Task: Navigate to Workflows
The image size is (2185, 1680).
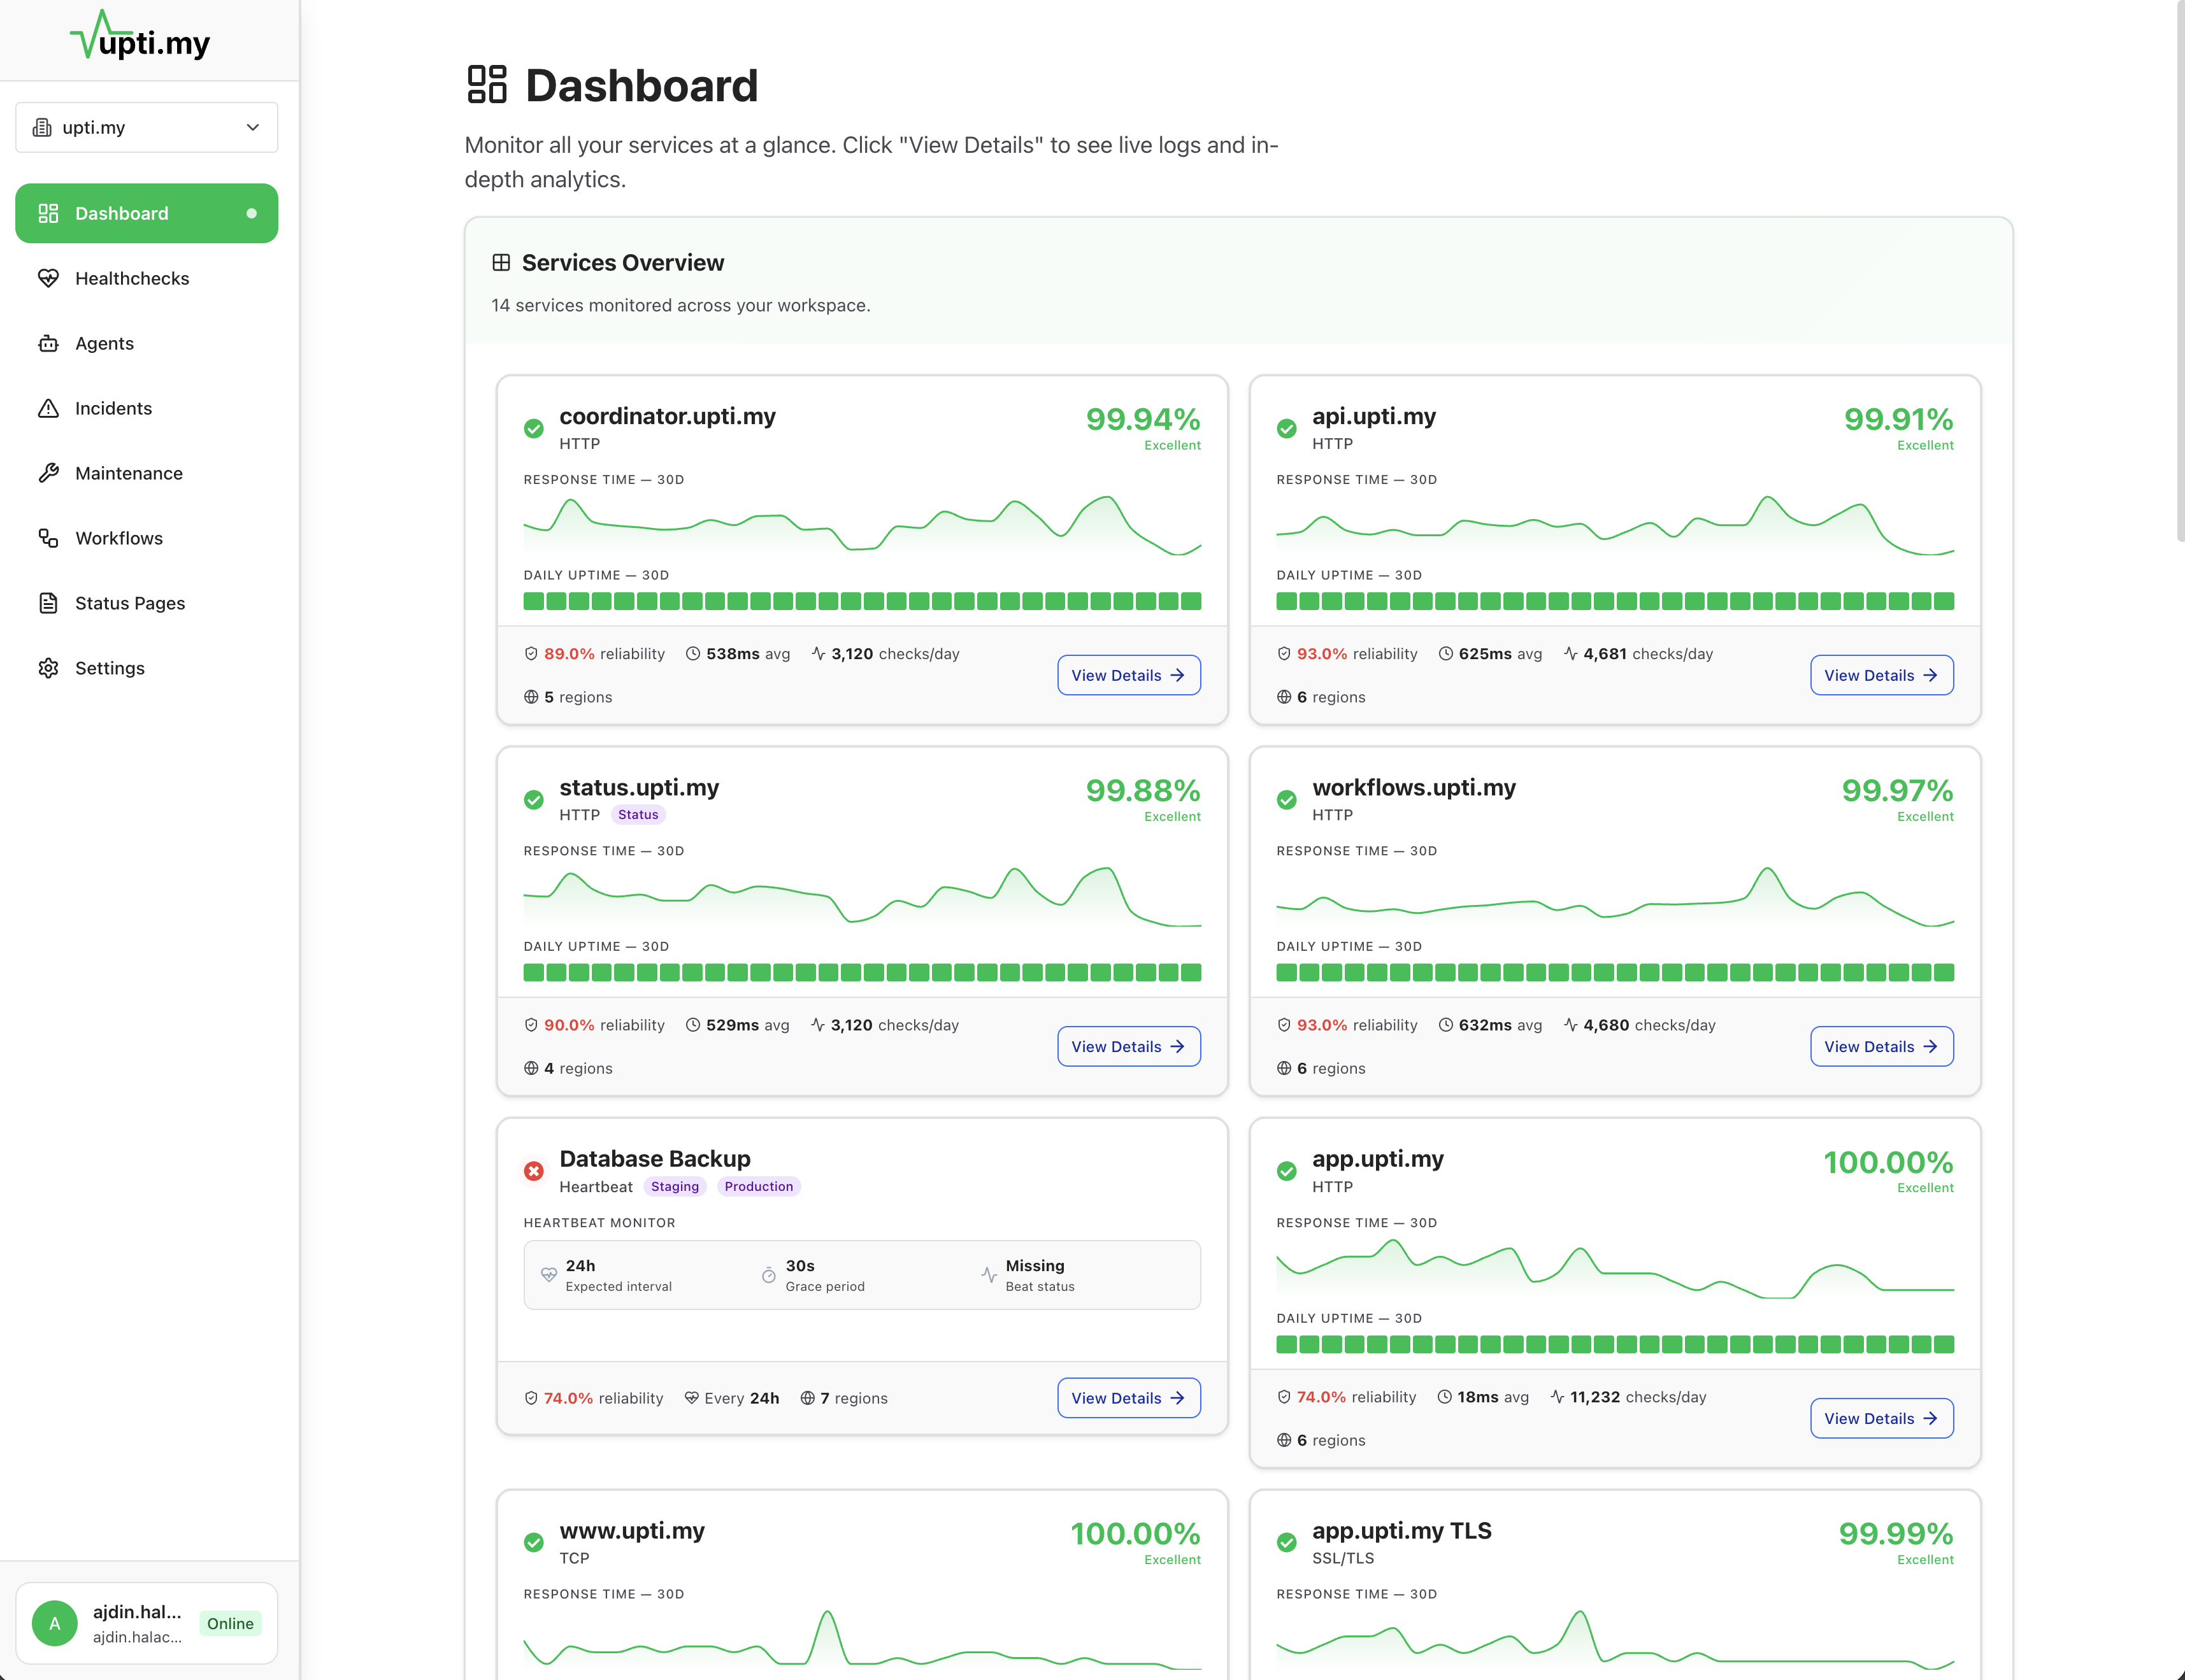Action: pyautogui.click(x=147, y=538)
